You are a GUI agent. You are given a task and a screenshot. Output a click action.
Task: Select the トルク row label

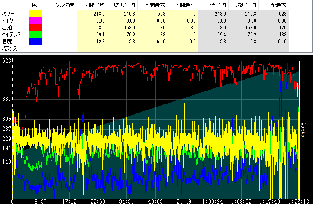point(7,21)
